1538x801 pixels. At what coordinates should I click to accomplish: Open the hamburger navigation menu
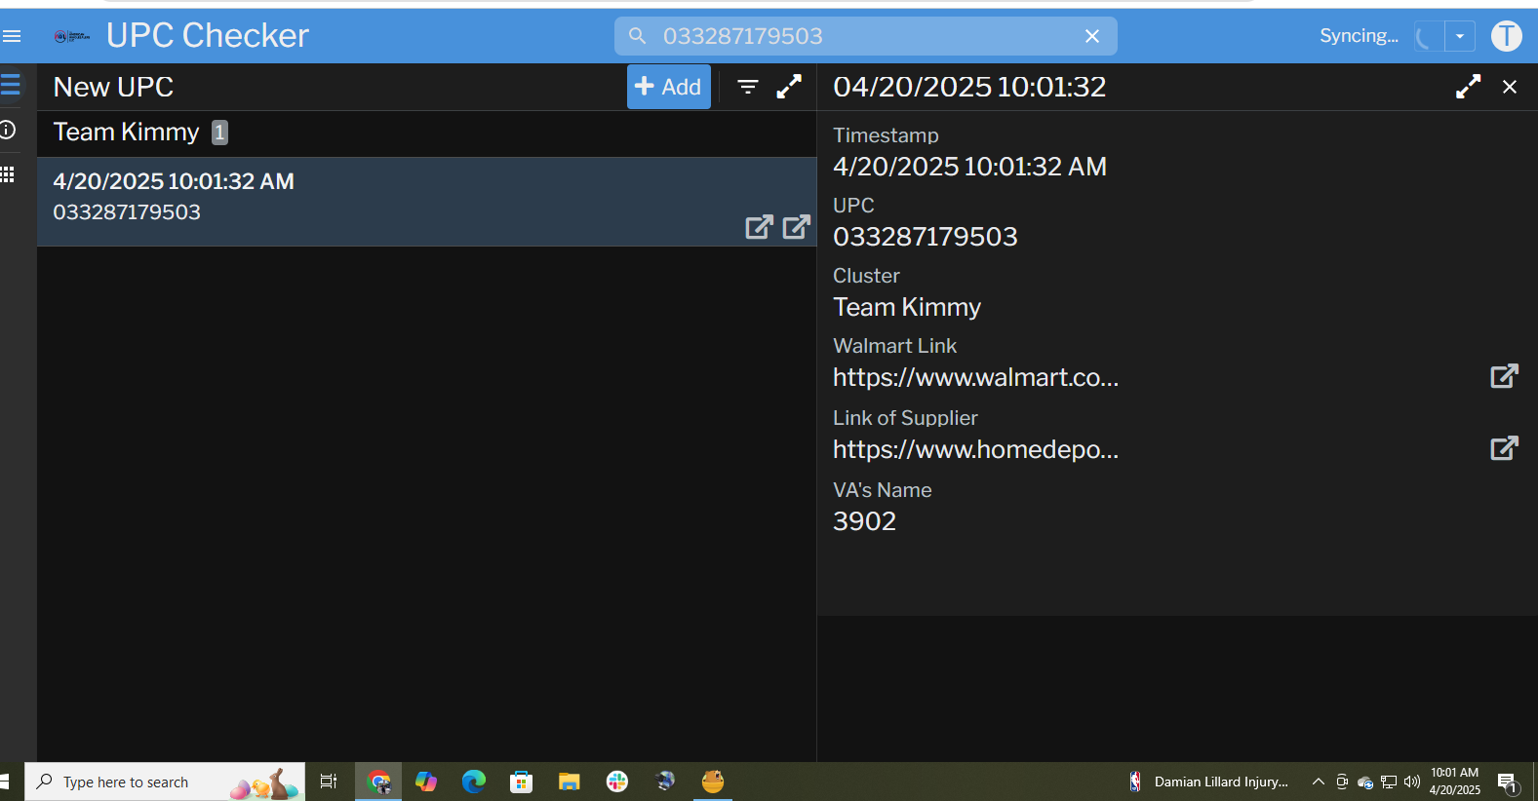pos(12,37)
